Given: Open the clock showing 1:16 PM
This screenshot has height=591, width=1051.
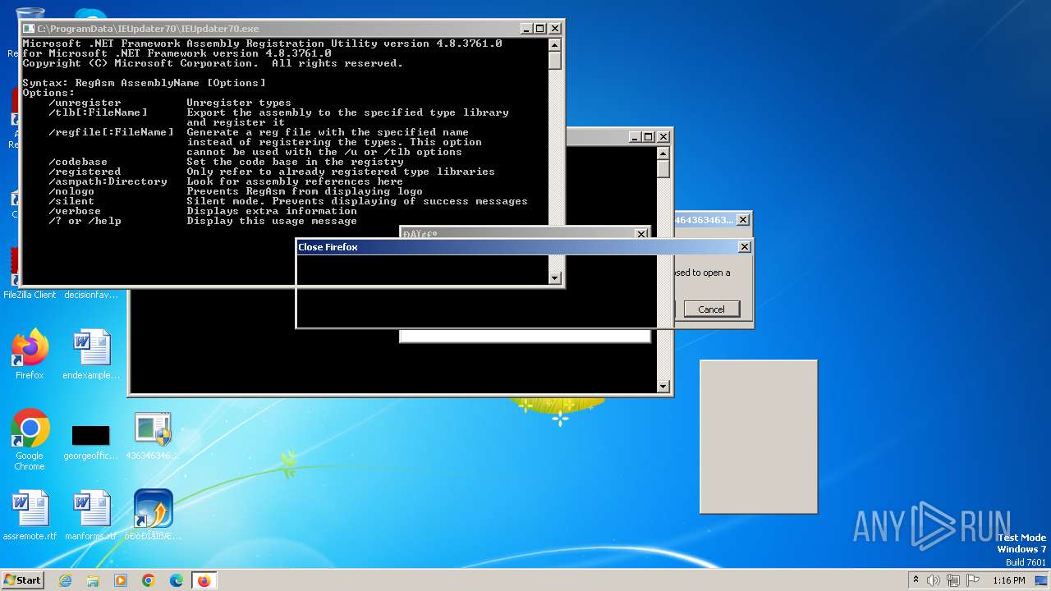Looking at the screenshot, I should coord(1009,580).
